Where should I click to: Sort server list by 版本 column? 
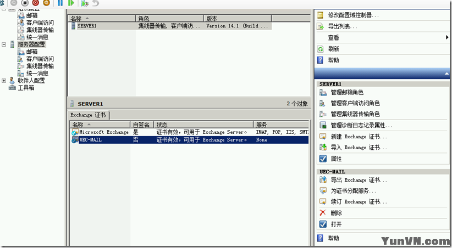point(238,19)
